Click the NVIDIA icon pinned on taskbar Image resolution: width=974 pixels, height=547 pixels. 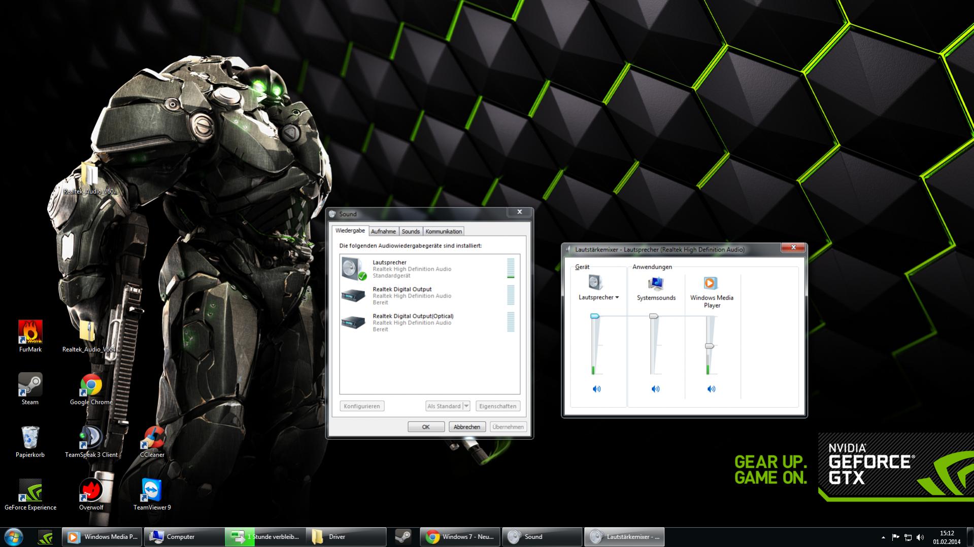[x=46, y=537]
